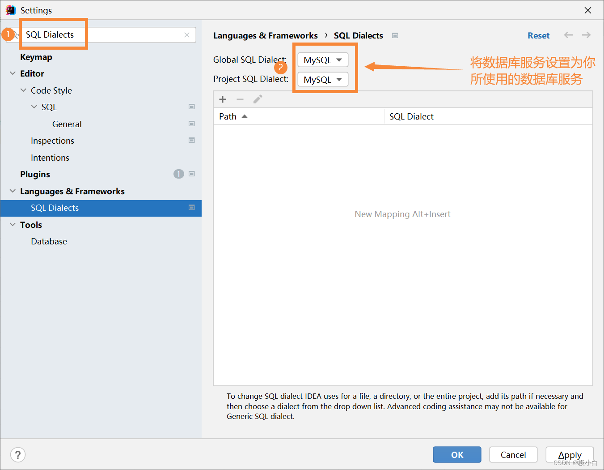Click the Reset link

tap(538, 35)
